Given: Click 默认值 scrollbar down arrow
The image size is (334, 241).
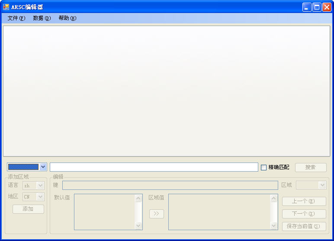Looking at the screenshot, I should click(138, 226).
